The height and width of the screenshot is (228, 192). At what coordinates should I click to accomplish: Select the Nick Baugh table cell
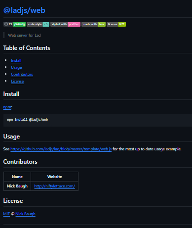tap(17, 186)
